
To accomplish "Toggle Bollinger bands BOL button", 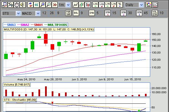I will [x=76, y=13].
